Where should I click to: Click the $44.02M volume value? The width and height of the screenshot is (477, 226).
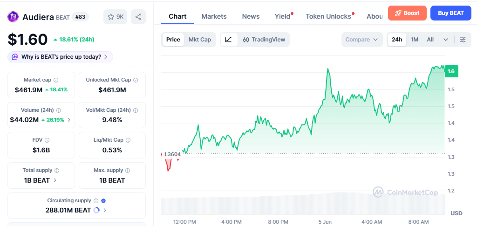tap(24, 120)
